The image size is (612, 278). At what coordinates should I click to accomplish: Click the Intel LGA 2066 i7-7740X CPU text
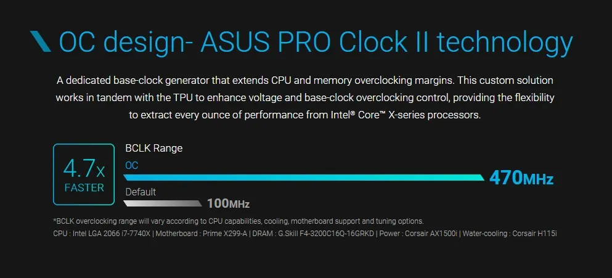[102, 234]
